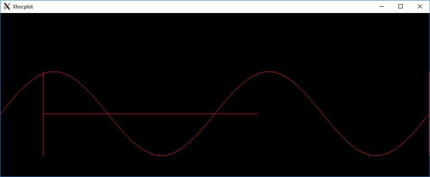
Task: Click the bottom end of the vertical axis
Action: [x=43, y=155]
